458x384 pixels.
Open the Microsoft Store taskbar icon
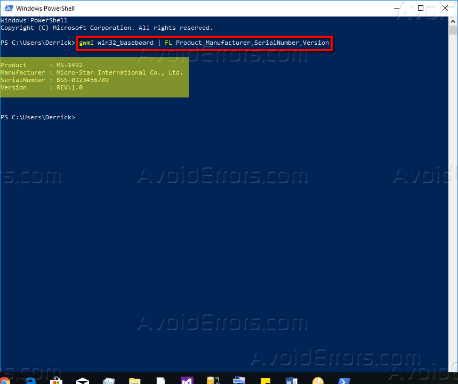point(57,380)
